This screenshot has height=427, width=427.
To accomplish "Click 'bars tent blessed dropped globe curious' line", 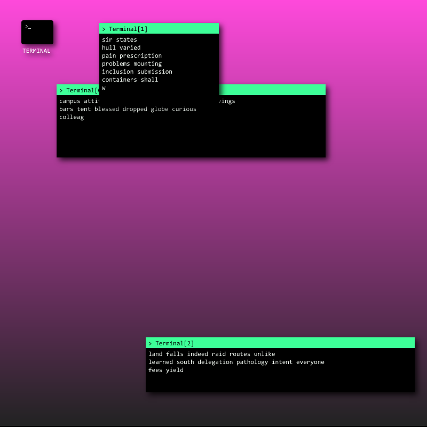I will coord(128,109).
